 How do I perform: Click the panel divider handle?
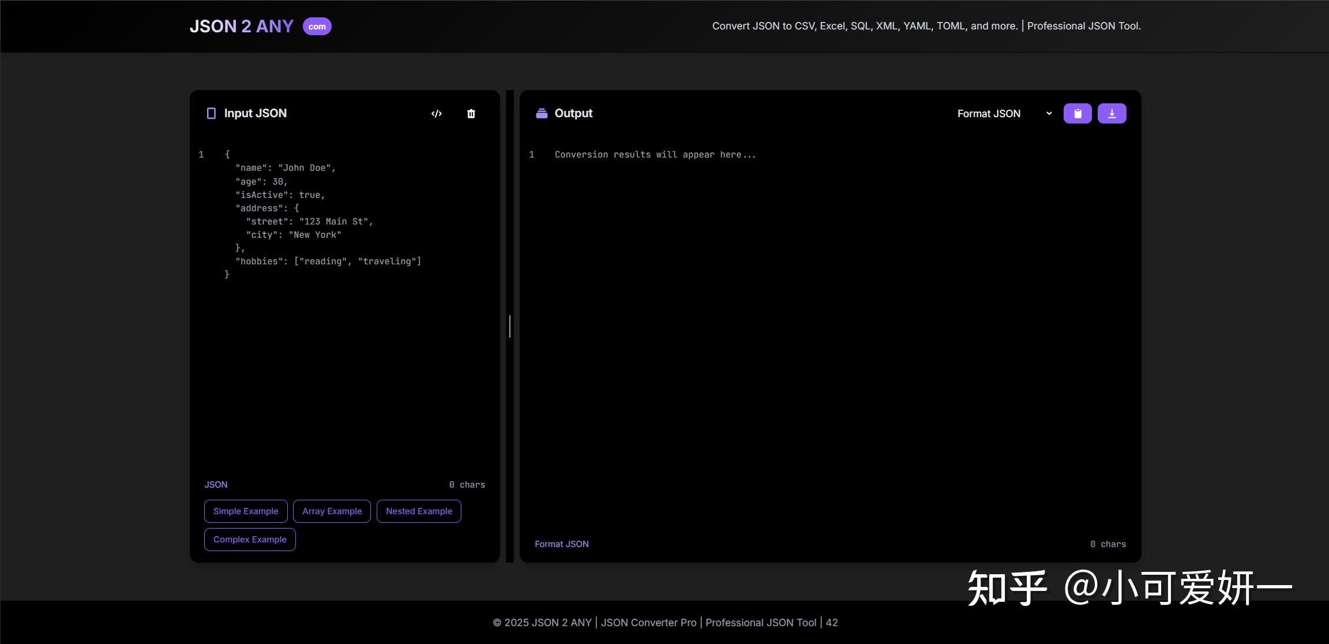(x=510, y=327)
